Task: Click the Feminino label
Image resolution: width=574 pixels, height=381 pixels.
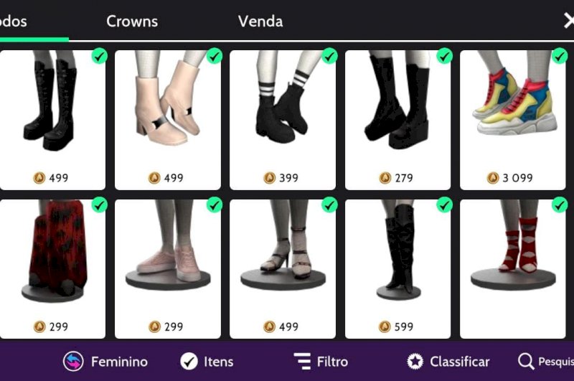Action: (119, 362)
